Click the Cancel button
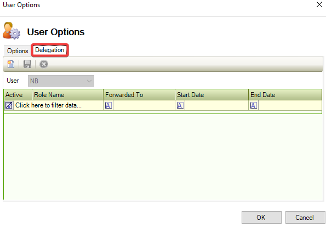This screenshot has height=227, width=326. tap(305, 218)
